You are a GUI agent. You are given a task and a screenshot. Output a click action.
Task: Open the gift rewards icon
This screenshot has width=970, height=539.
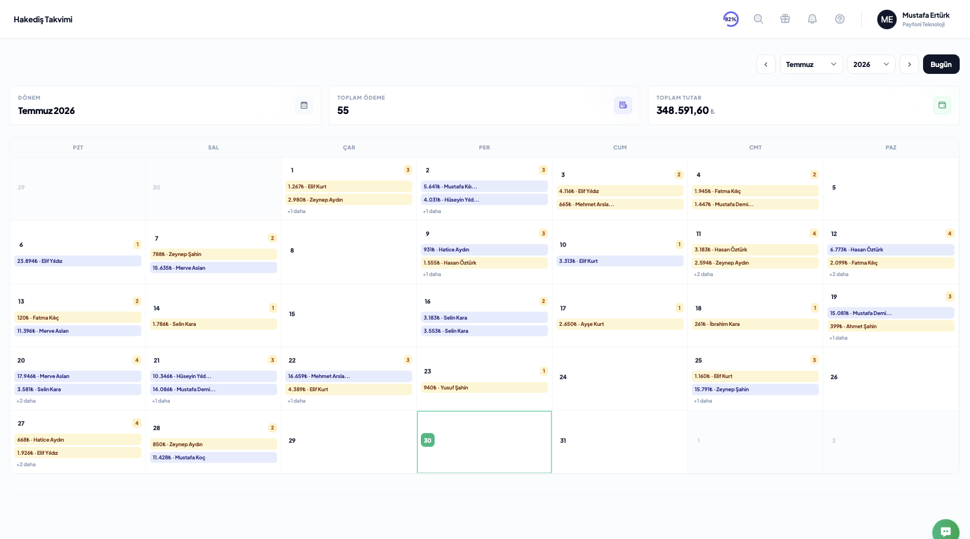(785, 19)
